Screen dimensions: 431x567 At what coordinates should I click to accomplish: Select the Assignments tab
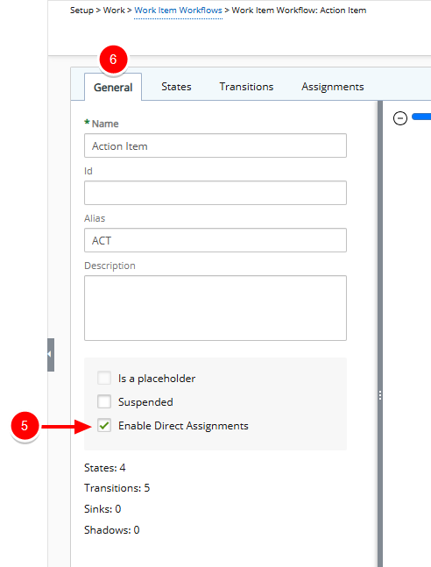[333, 87]
